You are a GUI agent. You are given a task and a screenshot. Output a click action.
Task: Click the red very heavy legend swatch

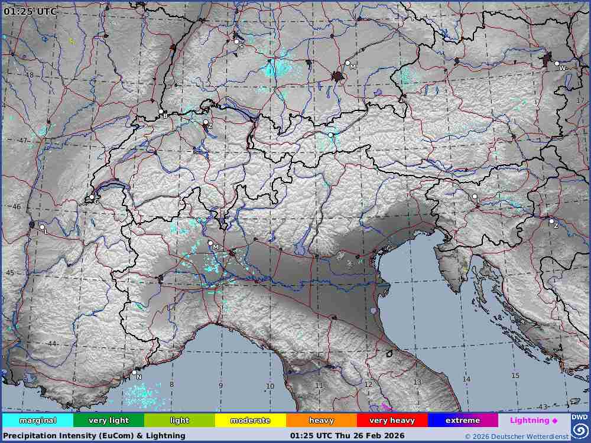pyautogui.click(x=392, y=421)
